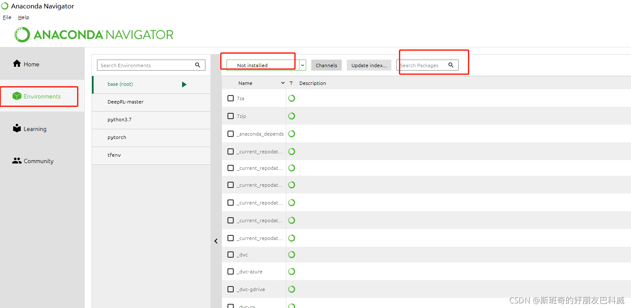
Task: Open the Learning section icon
Action: point(17,128)
